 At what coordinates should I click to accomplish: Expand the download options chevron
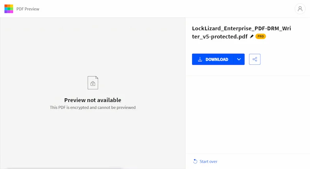coord(239,59)
